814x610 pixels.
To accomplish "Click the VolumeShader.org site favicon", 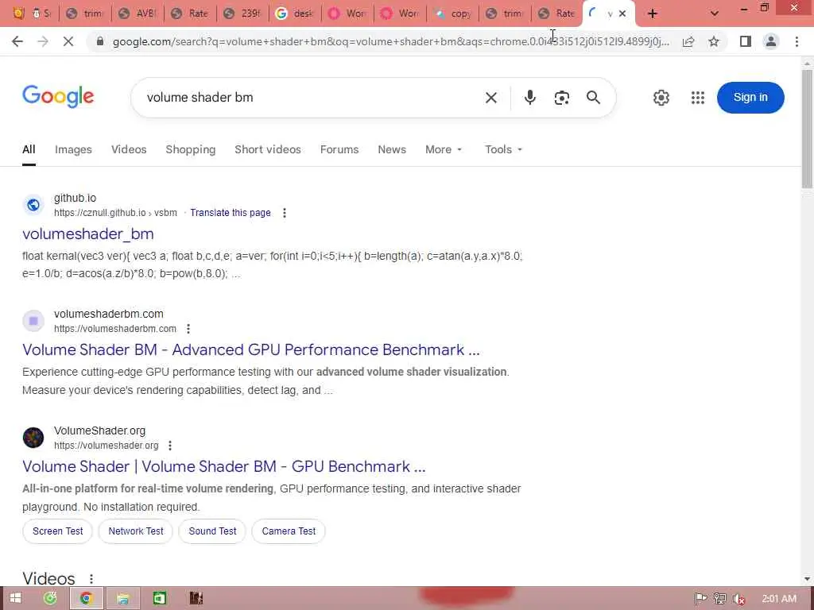I will tap(33, 438).
